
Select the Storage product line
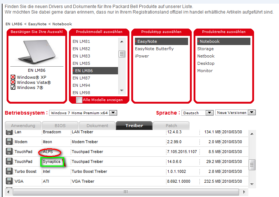coord(205,49)
